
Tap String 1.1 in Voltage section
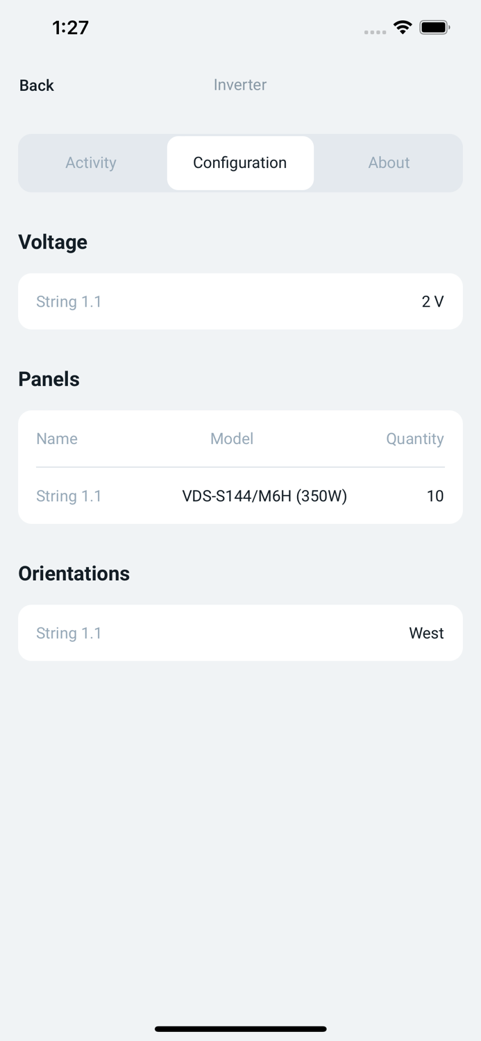[69, 301]
